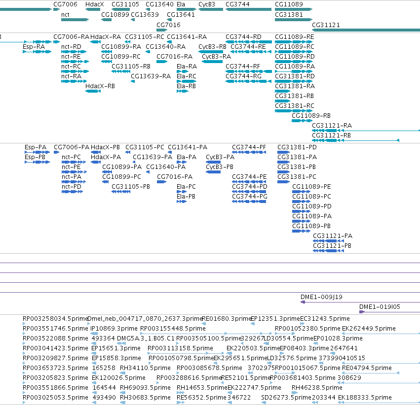Click transcript label CG31105-RC
420x405 pixels.
click(145, 36)
